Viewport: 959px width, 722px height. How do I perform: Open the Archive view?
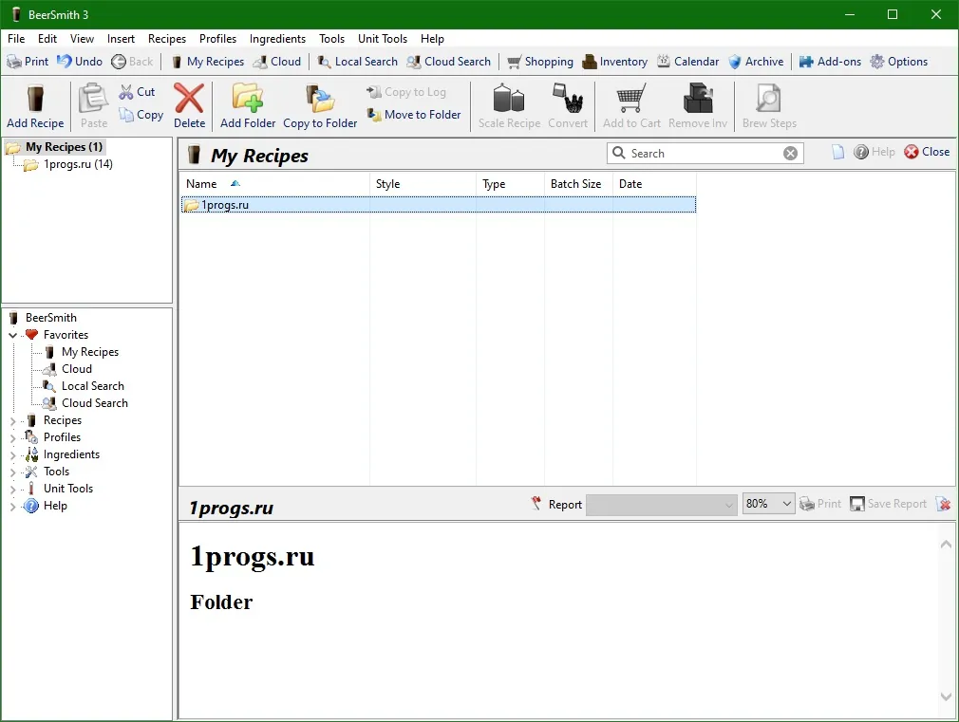756,61
